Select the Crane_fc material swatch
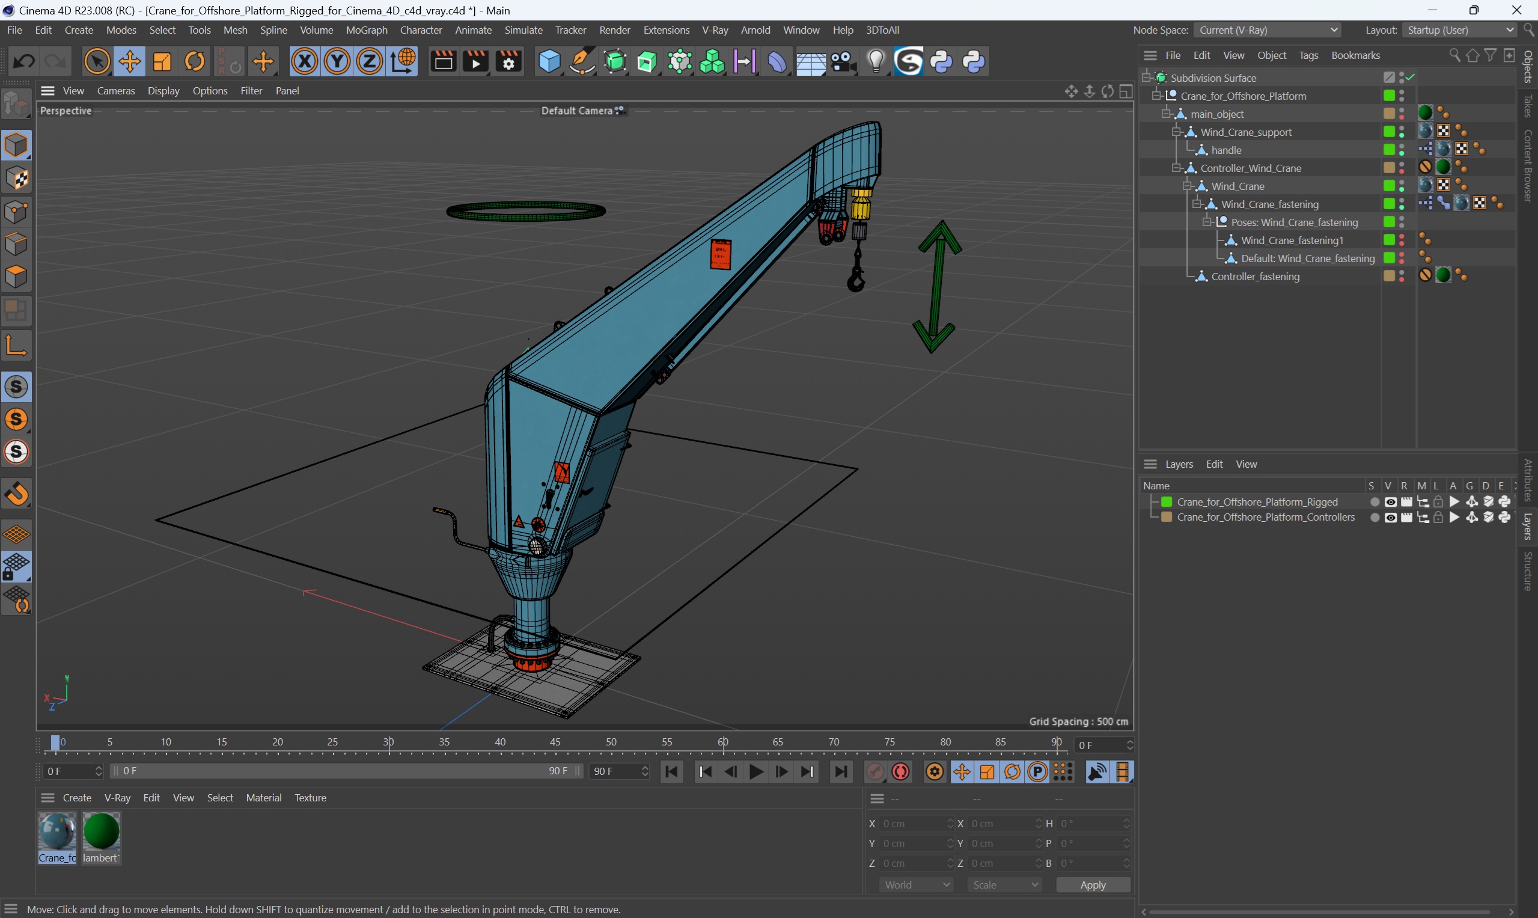Viewport: 1538px width, 918px height. click(57, 837)
